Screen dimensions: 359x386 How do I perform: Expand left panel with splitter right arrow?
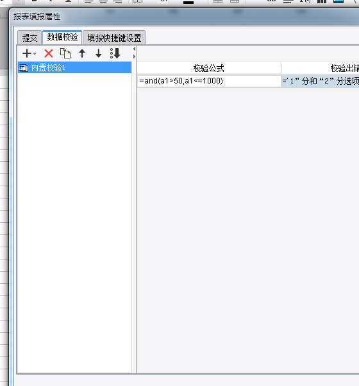pyautogui.click(x=134, y=57)
